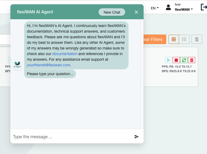
Task: Stop the device with the red square icon
Action: click(176, 60)
